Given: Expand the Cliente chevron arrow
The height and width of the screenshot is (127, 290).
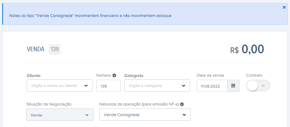Looking at the screenshot, I should pos(86,85).
